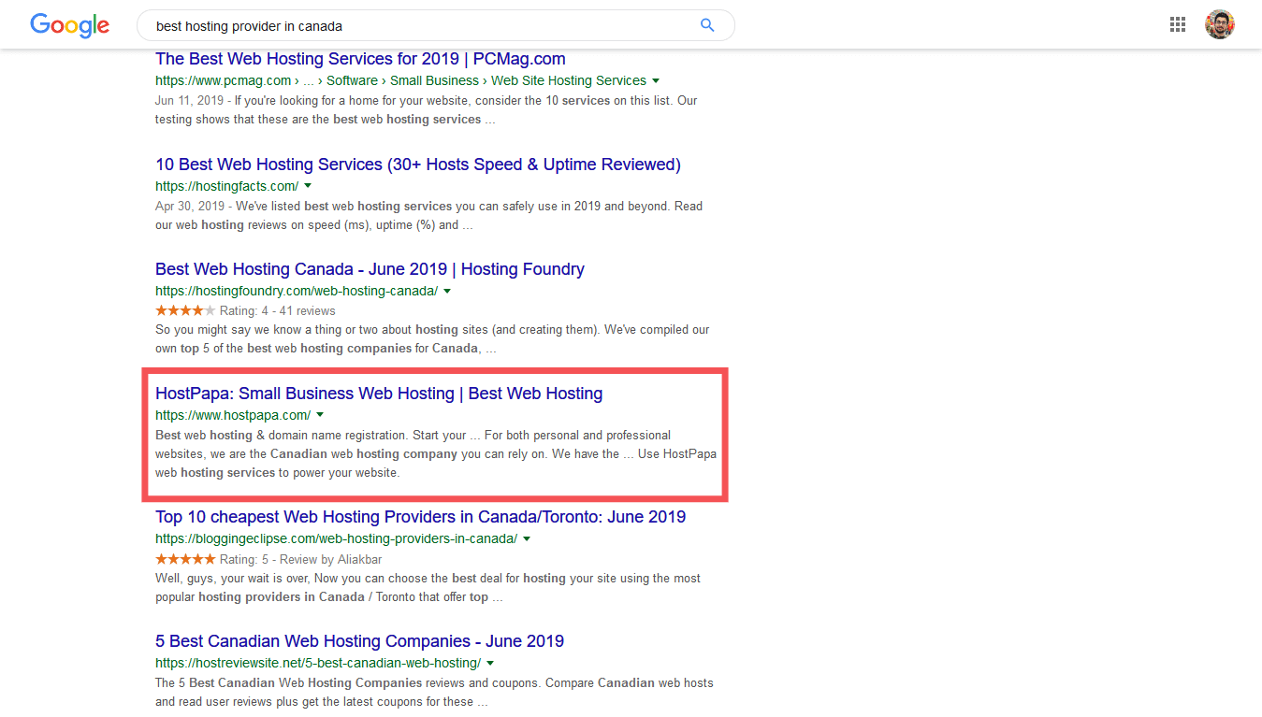Click the hostingfoundry.com/web-hosting-canada URL text

(297, 291)
